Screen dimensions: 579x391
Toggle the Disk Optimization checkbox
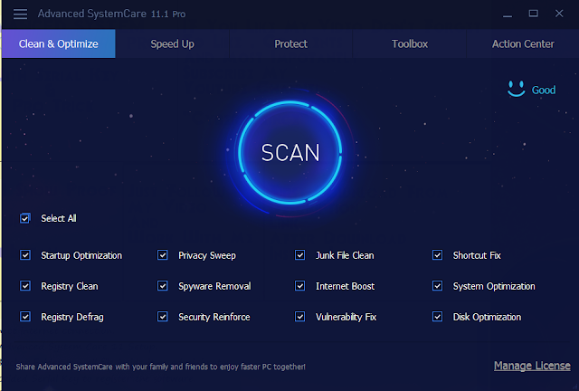[437, 317]
